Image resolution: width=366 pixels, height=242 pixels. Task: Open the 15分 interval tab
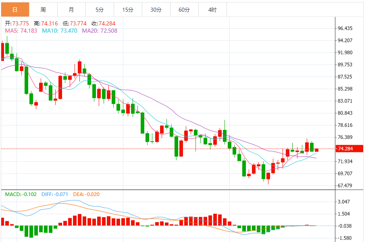[x=128, y=10]
